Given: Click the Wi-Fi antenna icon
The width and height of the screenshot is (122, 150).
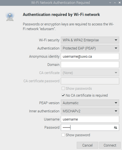Looking at the screenshot, I should (x=10, y=17).
